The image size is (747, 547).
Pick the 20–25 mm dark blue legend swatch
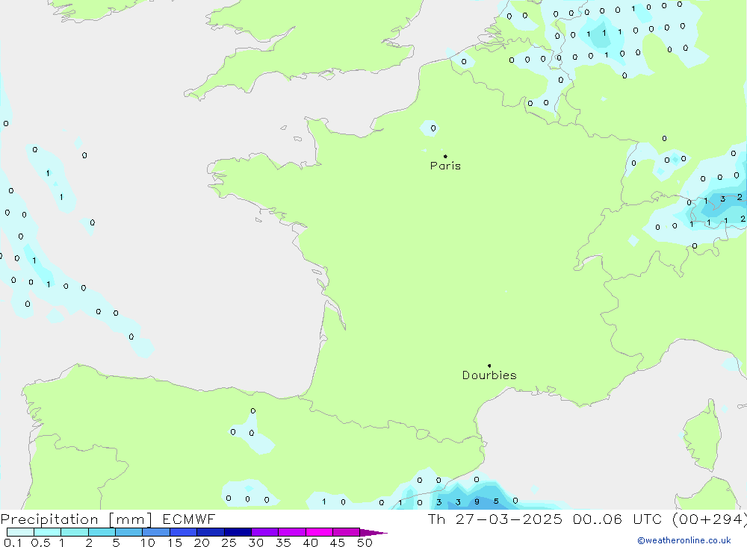[x=210, y=532]
